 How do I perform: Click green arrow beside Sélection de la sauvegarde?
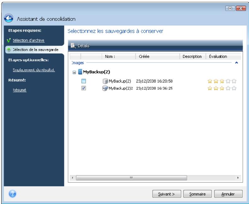click(x=9, y=49)
